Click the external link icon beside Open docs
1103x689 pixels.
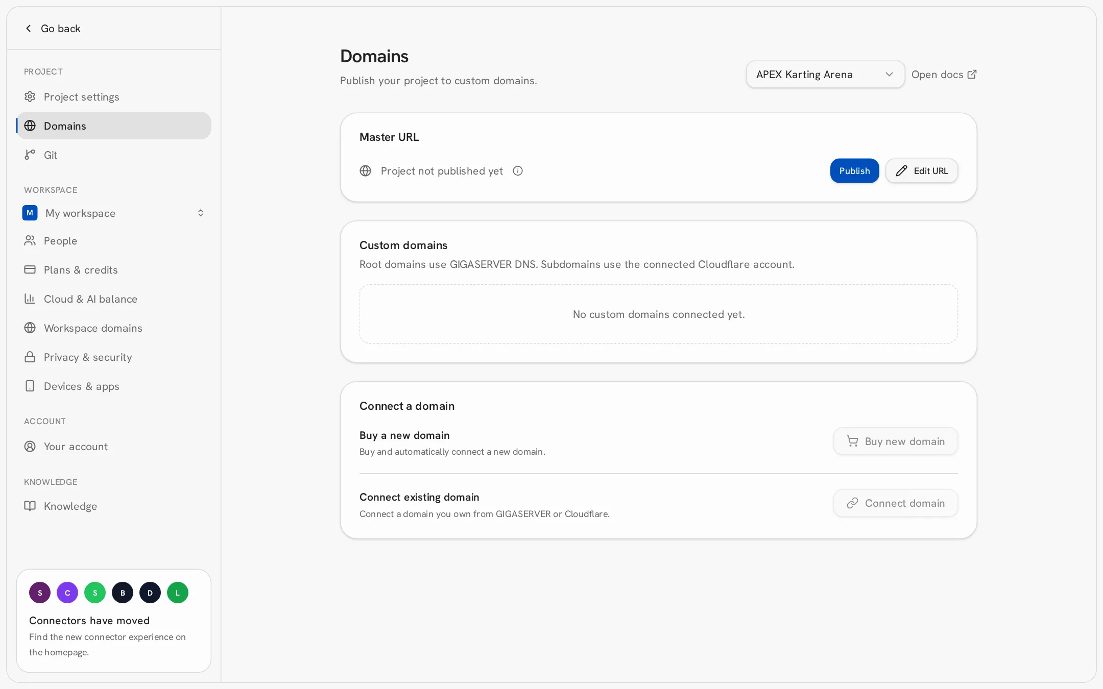coord(972,75)
